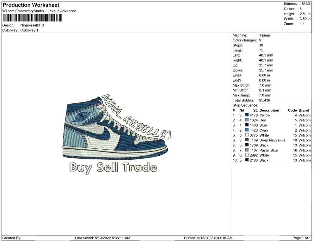
Task: Select the 'Printed: 5/13/2022 8:41:16 AM' text
Action: [208, 238]
